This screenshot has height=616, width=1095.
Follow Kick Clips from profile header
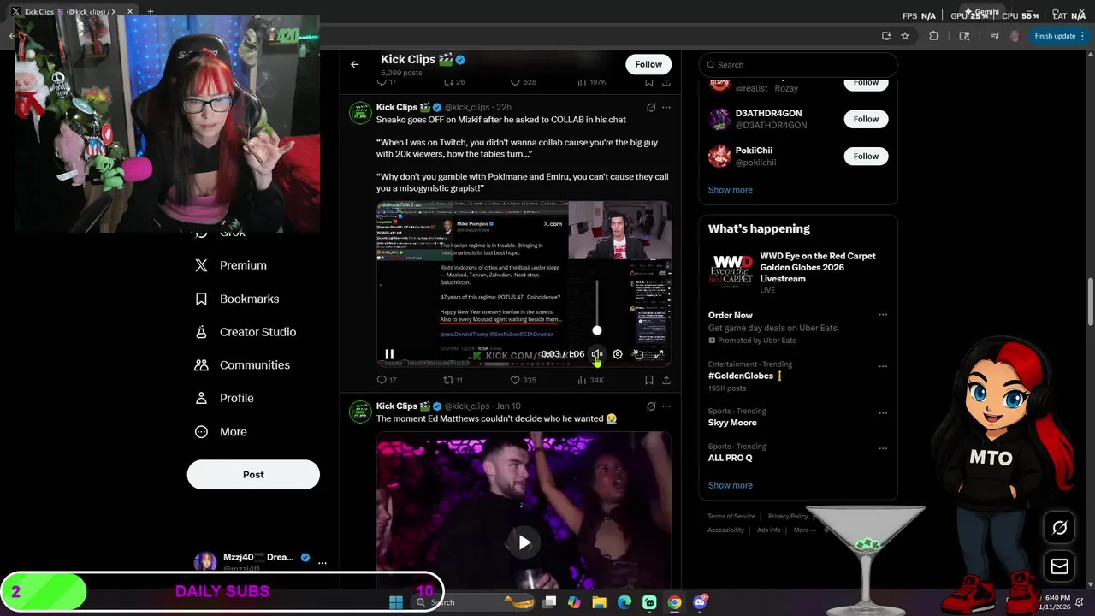point(648,64)
